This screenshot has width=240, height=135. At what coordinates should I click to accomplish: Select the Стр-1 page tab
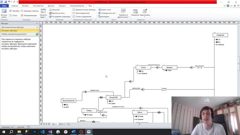point(54,124)
